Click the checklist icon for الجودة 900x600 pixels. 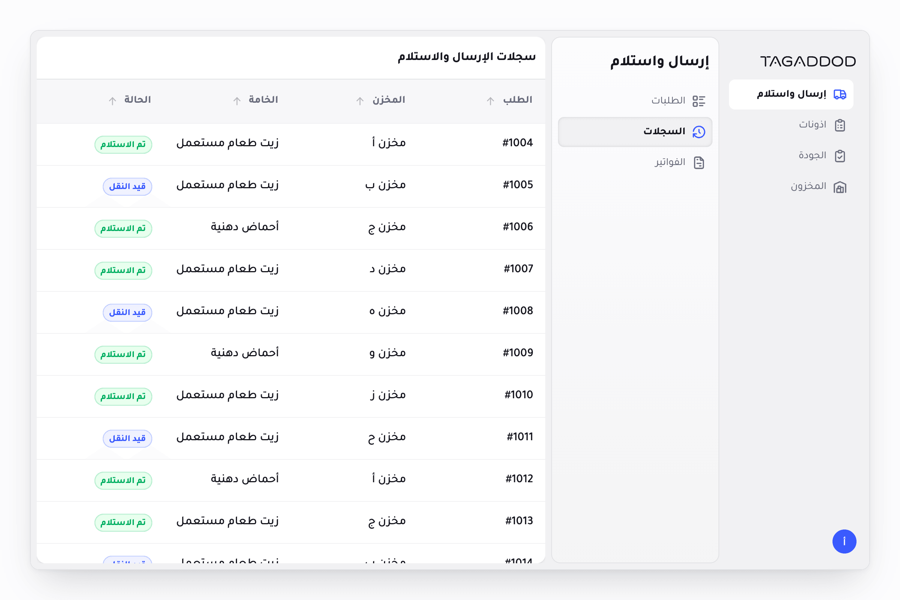tap(840, 156)
